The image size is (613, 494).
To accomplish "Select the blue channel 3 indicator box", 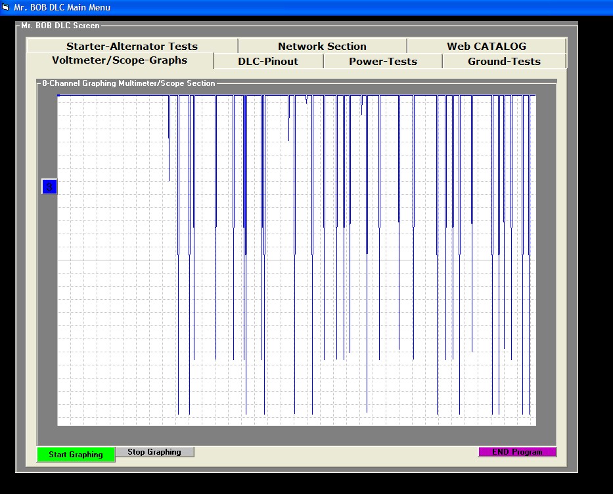I will point(49,187).
